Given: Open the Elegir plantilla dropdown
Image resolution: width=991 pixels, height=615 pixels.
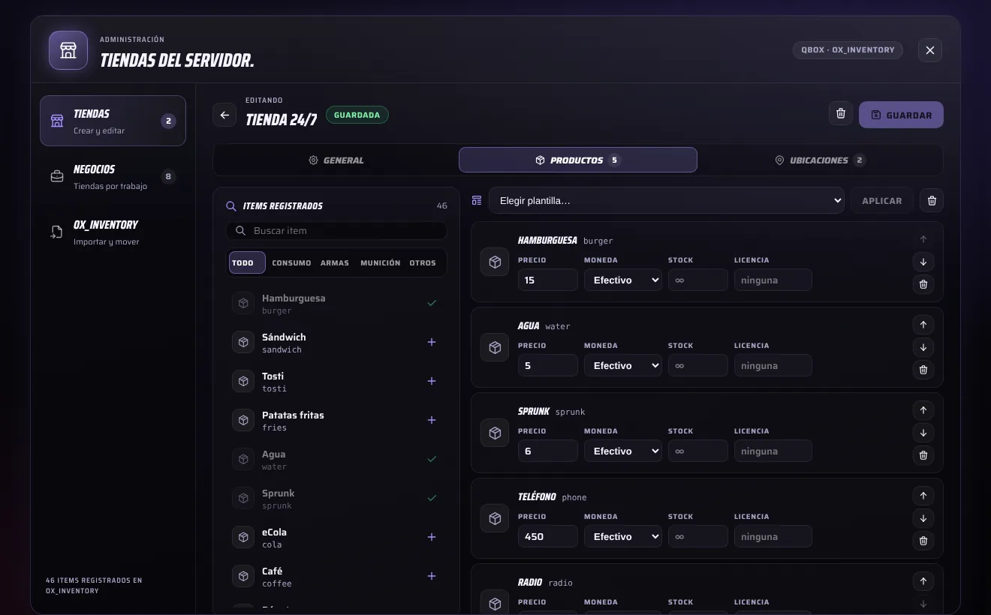Looking at the screenshot, I should tap(667, 201).
